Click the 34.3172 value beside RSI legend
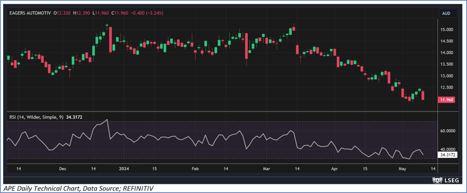Screen dimensions: 467x193 point(74,117)
